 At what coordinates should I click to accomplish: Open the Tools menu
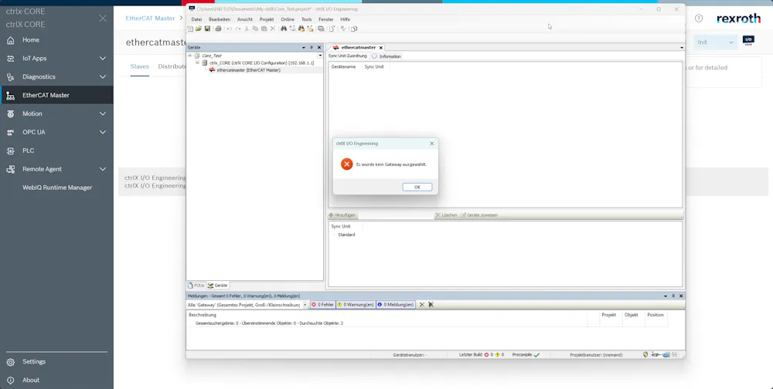tap(307, 19)
